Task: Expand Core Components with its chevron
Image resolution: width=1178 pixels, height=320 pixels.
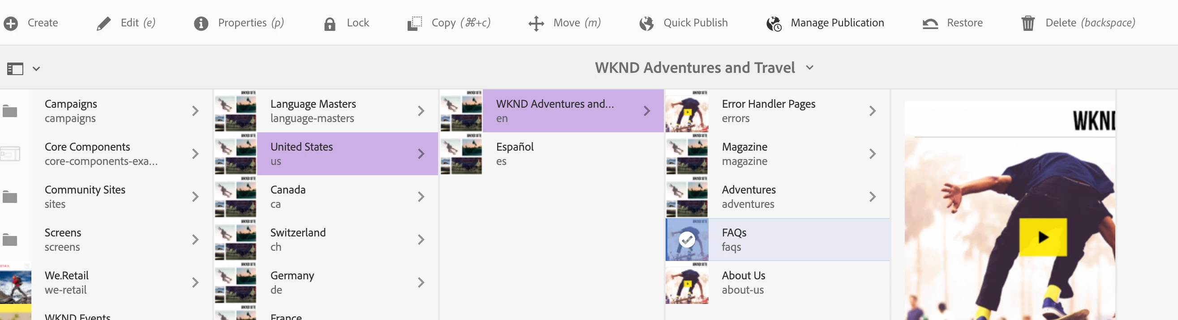Action: (x=195, y=154)
